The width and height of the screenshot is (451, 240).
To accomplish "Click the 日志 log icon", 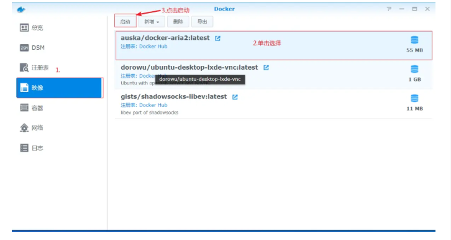I will click(24, 148).
